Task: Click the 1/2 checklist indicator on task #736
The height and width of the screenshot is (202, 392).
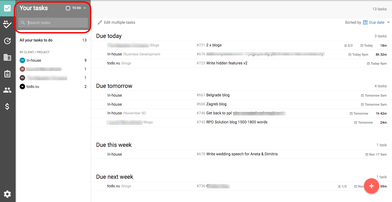Action: [342, 186]
